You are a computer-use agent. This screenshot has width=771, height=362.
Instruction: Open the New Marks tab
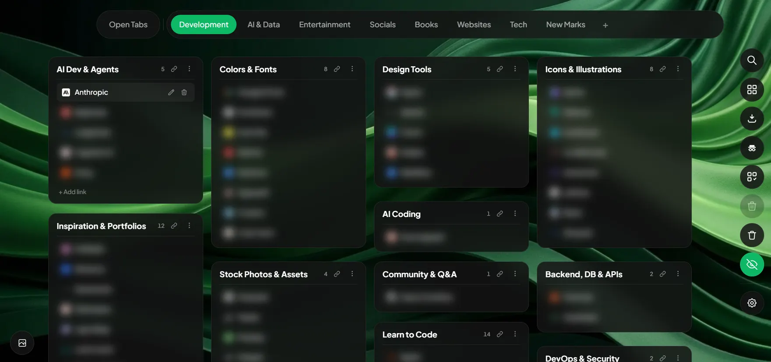tap(566, 25)
